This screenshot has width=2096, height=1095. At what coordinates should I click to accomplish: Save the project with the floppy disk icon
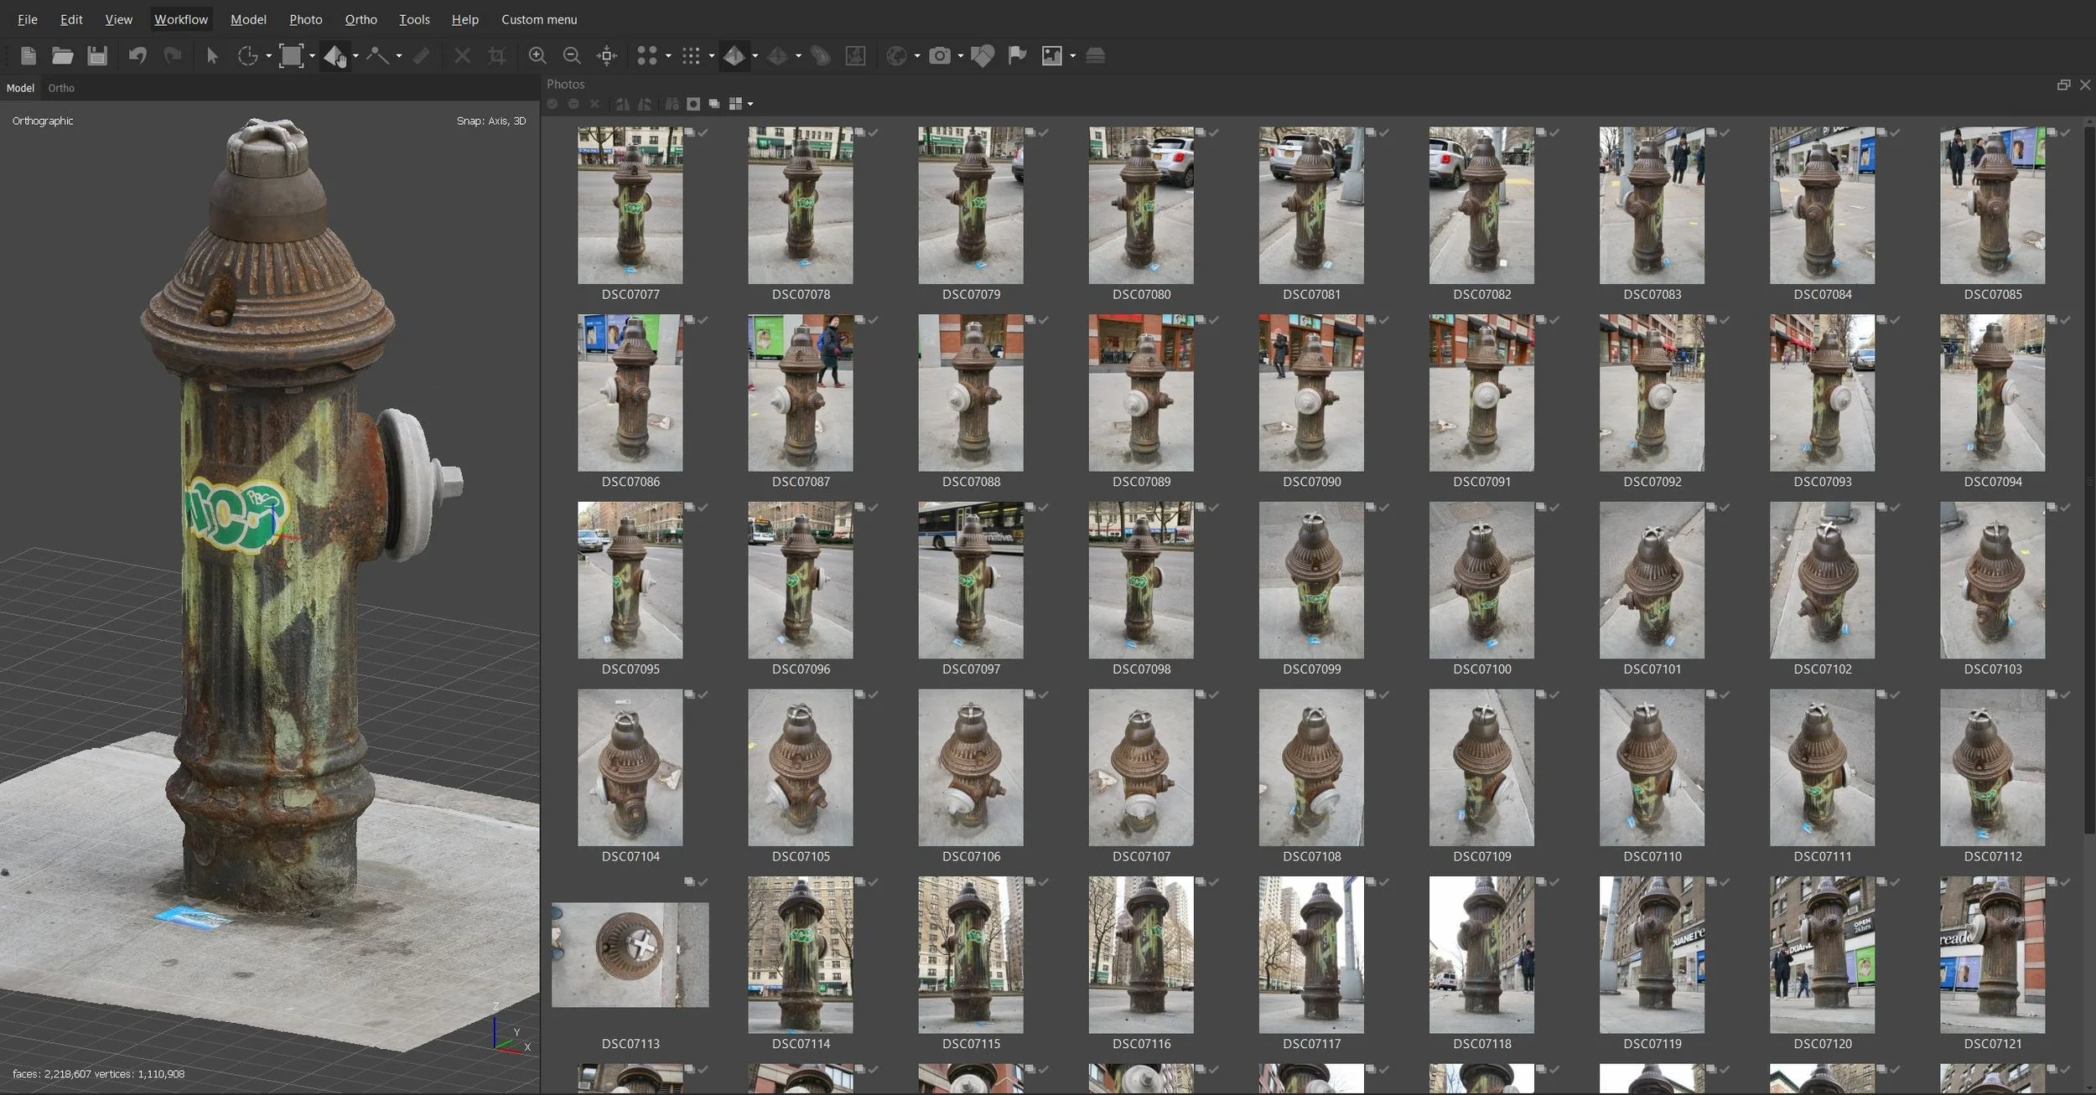(x=97, y=56)
